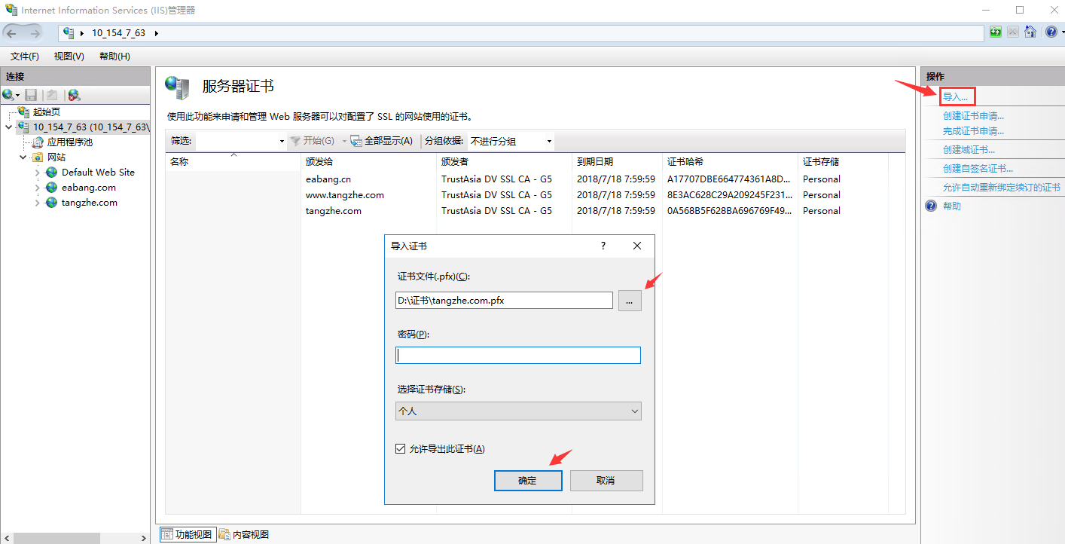Image resolution: width=1065 pixels, height=544 pixels.
Task: Expand the eabang.com site node
Action: pyautogui.click(x=38, y=188)
